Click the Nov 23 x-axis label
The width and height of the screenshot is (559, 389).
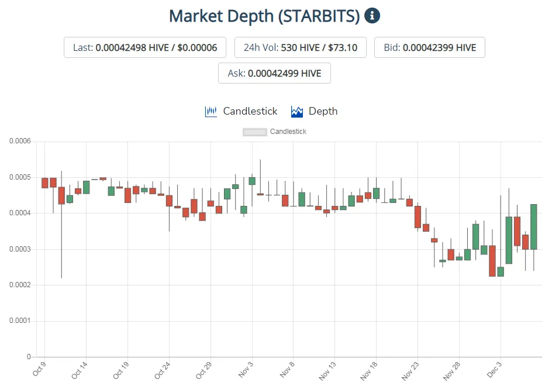410,370
